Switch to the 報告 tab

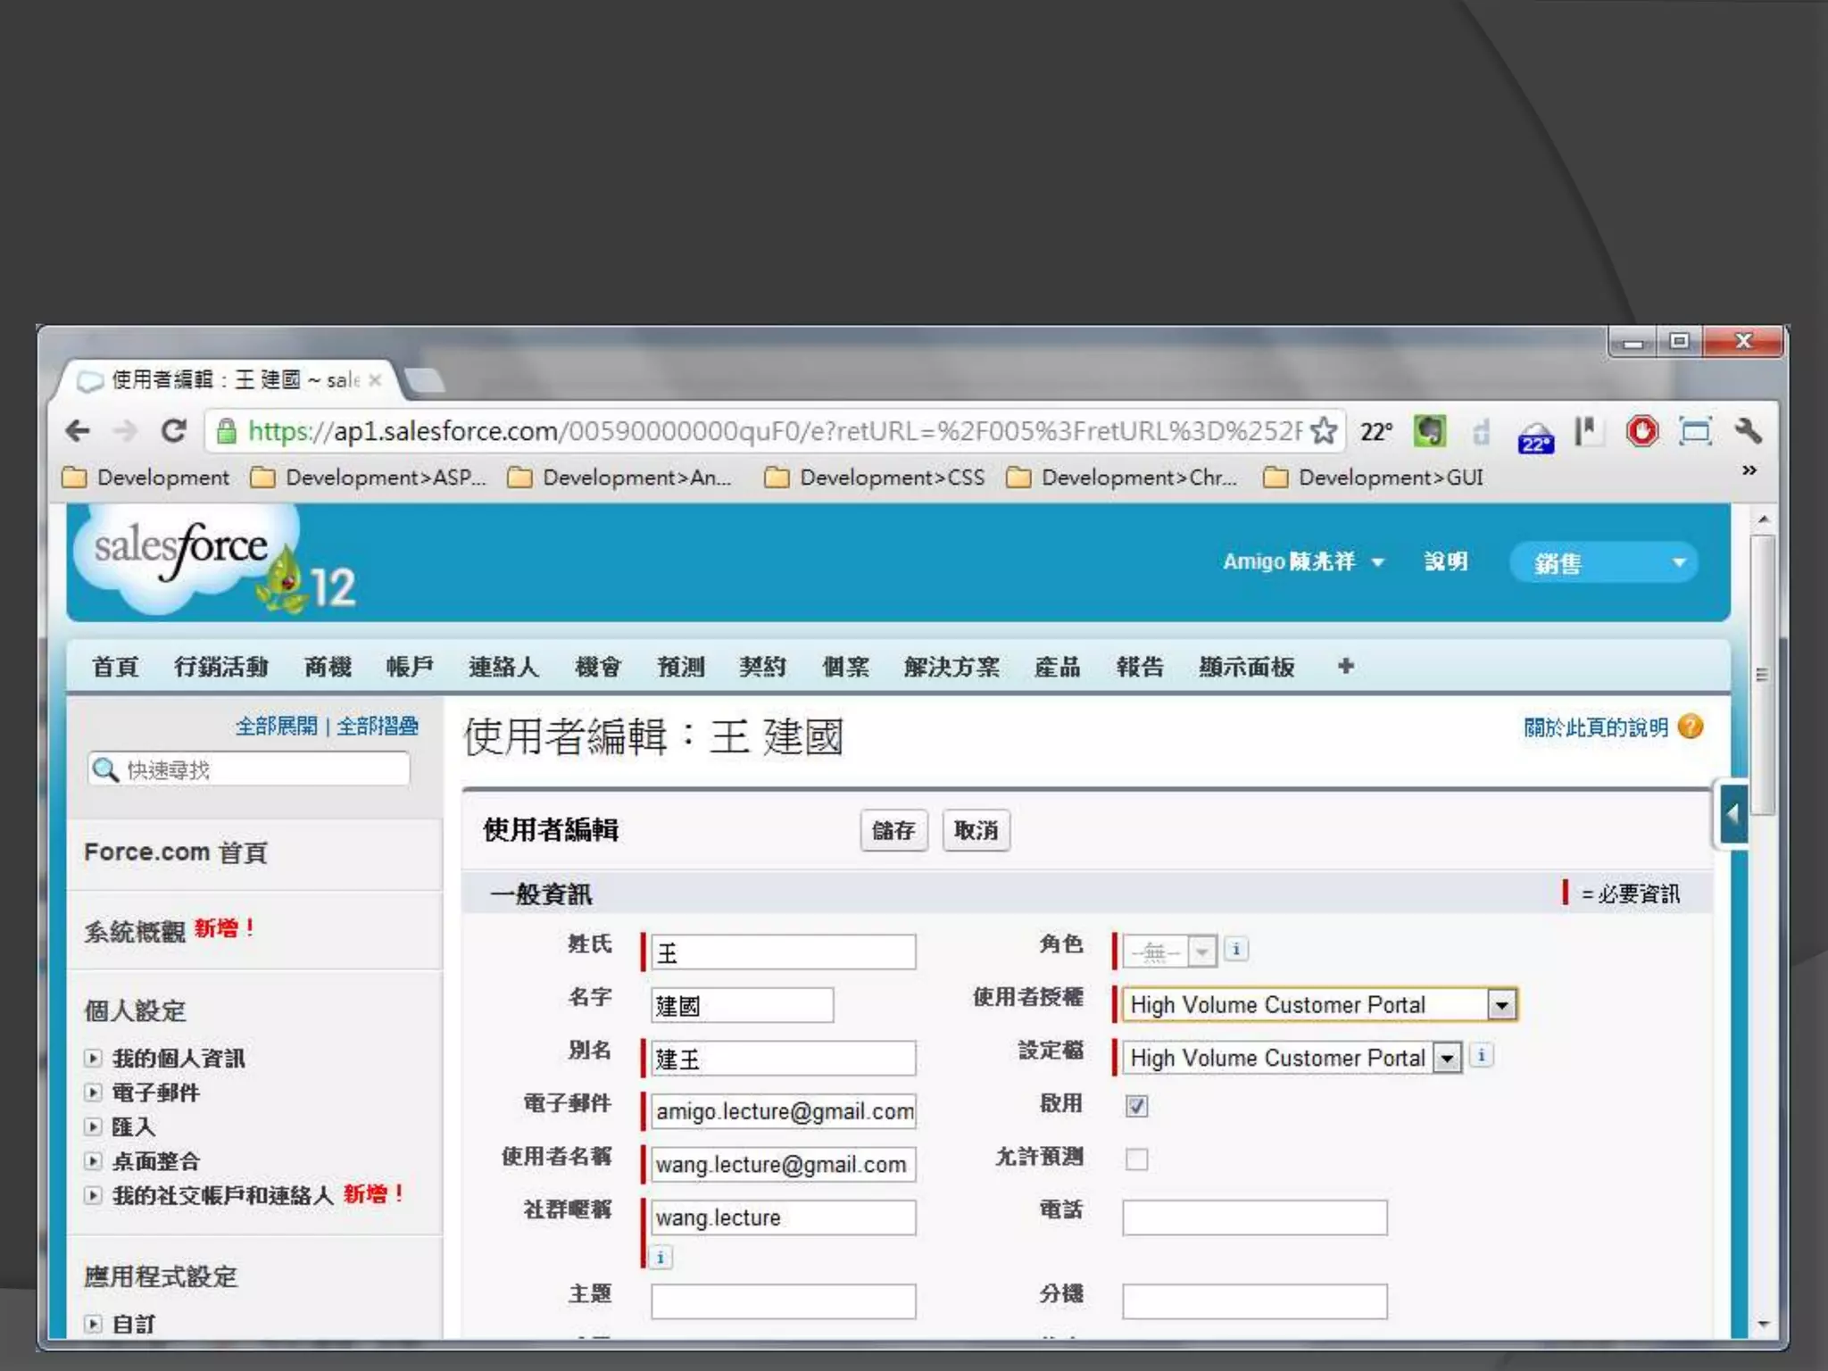(1139, 667)
